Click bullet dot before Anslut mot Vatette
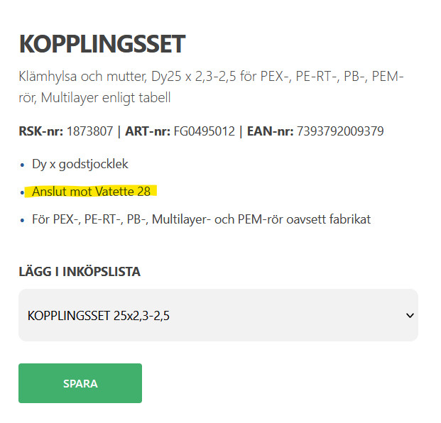The width and height of the screenshot is (441, 423). pyautogui.click(x=22, y=192)
